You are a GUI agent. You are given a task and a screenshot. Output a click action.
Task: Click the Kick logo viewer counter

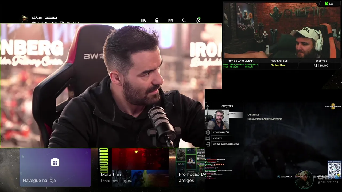tap(329, 3)
